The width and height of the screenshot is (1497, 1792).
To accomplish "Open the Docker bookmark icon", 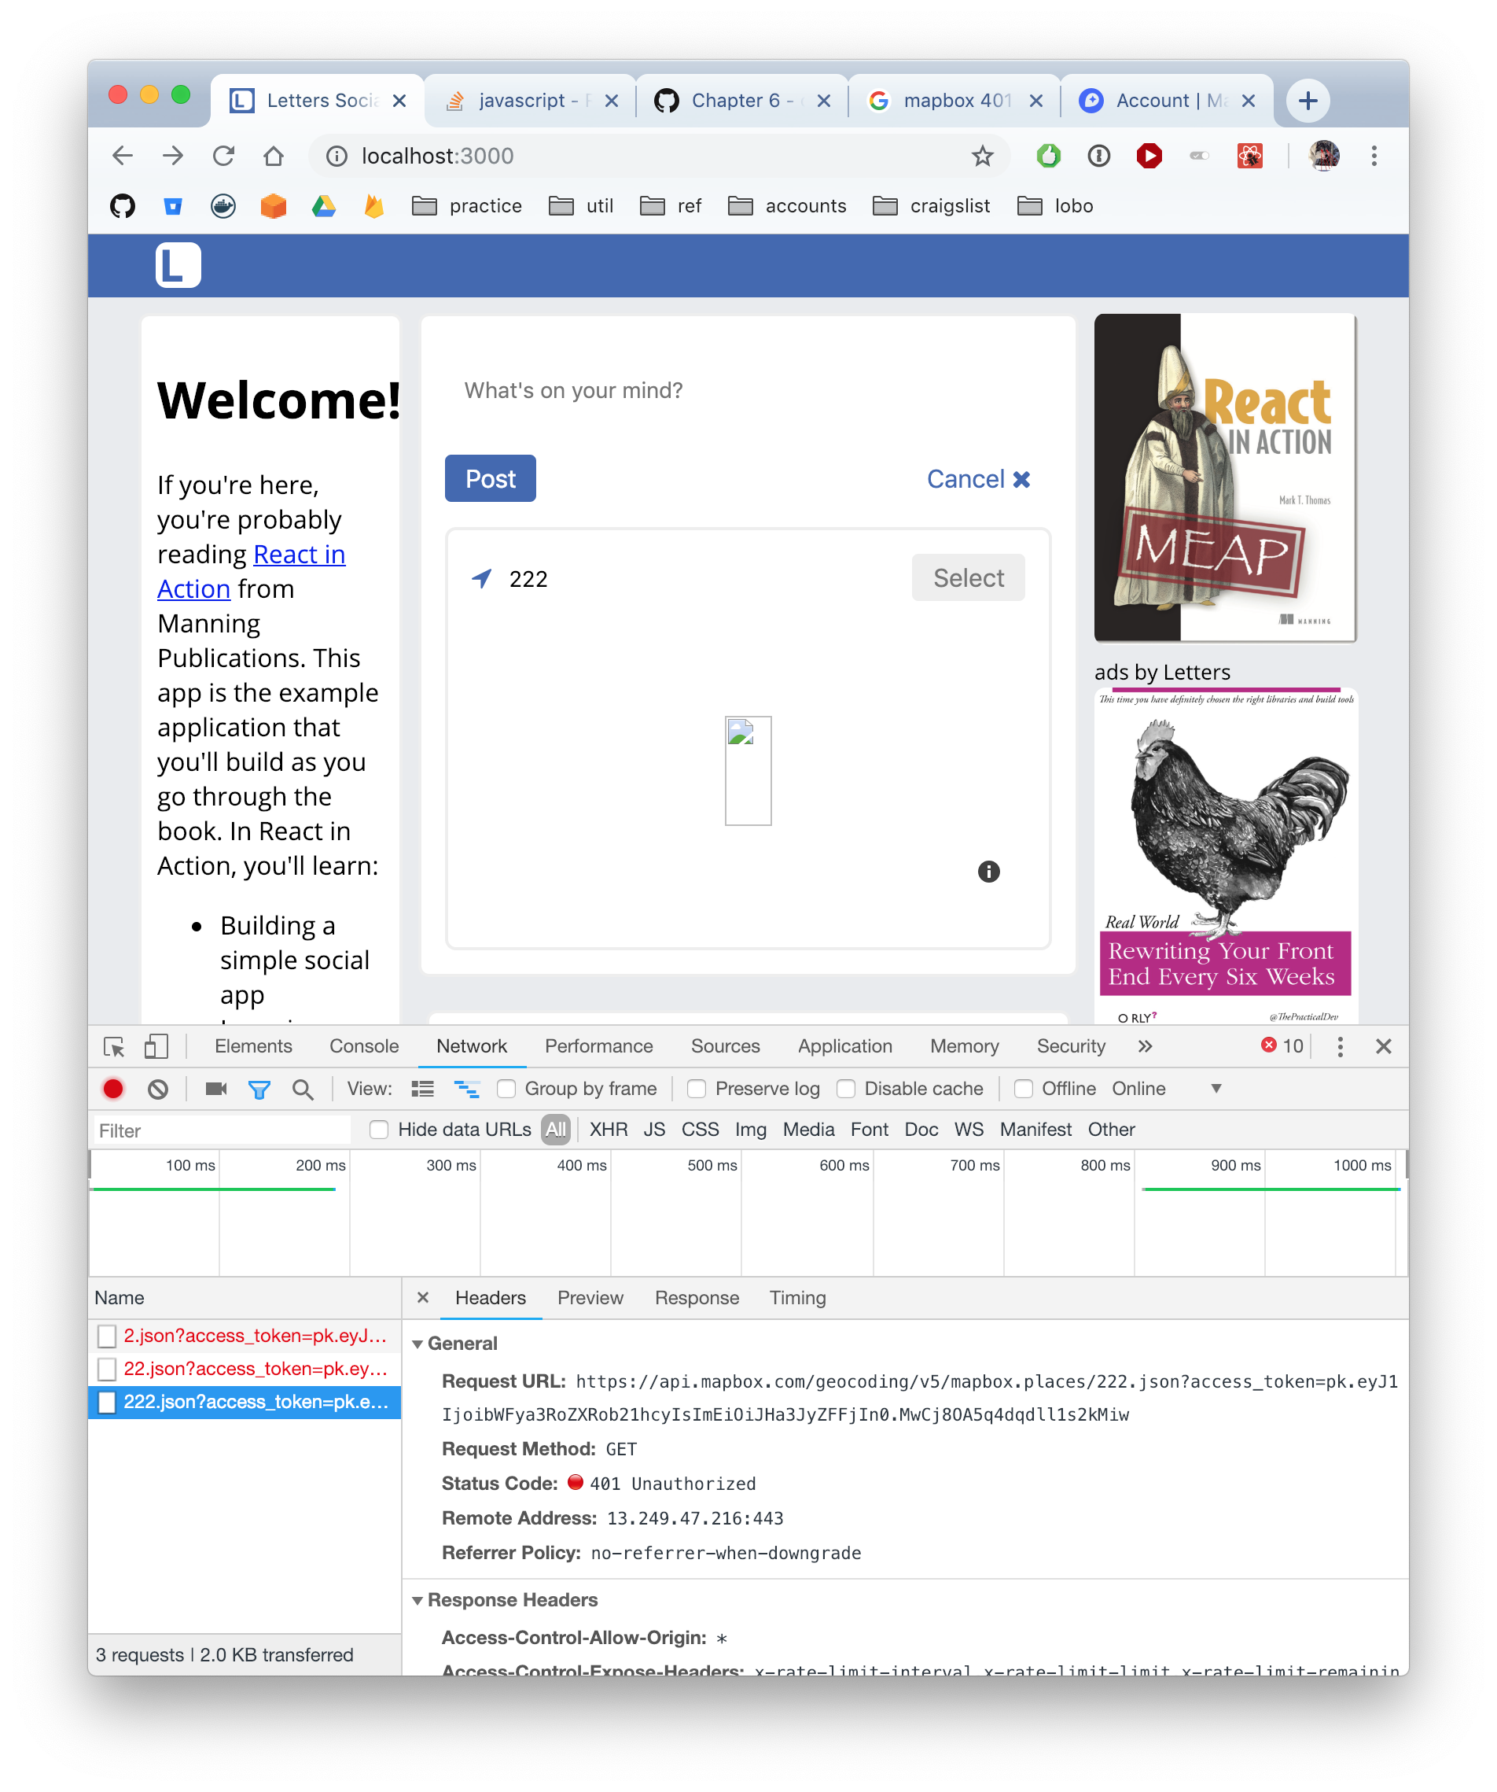I will point(223,207).
